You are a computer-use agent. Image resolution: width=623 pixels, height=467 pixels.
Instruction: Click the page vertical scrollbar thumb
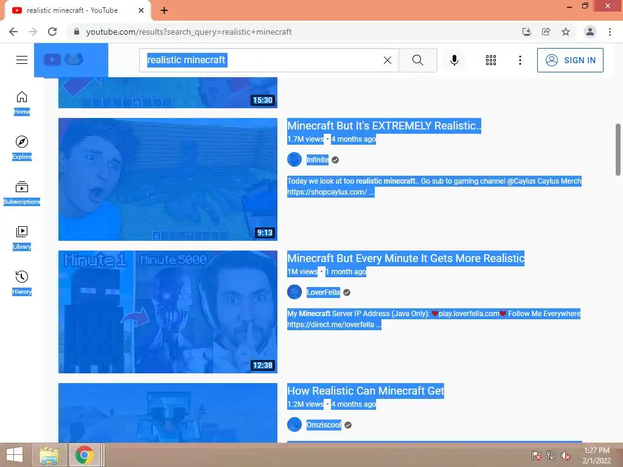pos(618,150)
